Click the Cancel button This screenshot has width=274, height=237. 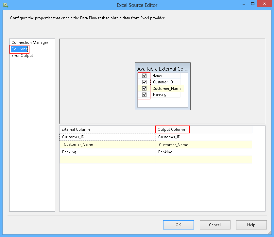[x=215, y=225]
